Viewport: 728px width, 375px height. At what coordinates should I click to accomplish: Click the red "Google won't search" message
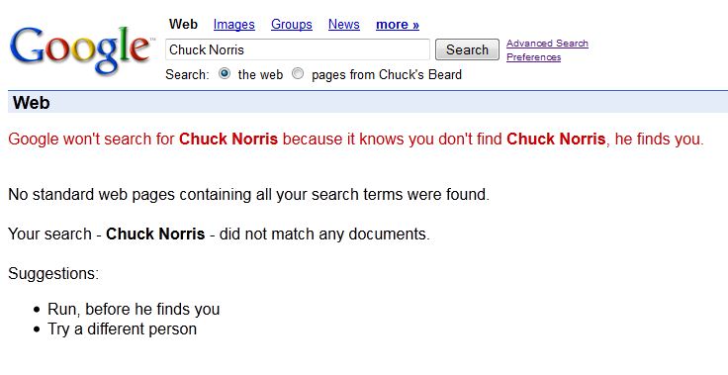coord(356,139)
